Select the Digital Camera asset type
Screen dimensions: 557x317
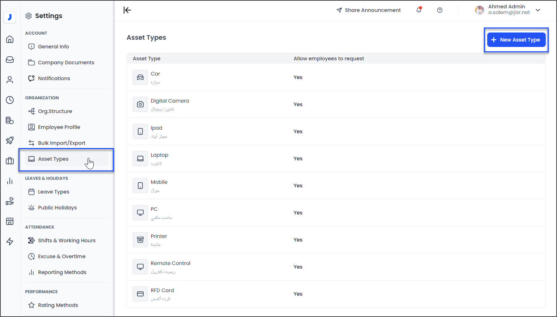pyautogui.click(x=170, y=101)
